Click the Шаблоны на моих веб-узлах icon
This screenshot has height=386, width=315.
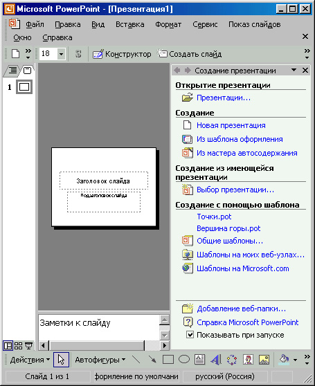tap(187, 255)
